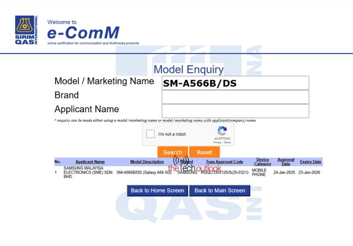
Task: Select SM-A566B/DS (Galaxy A56 5G) cell
Action: point(144,172)
